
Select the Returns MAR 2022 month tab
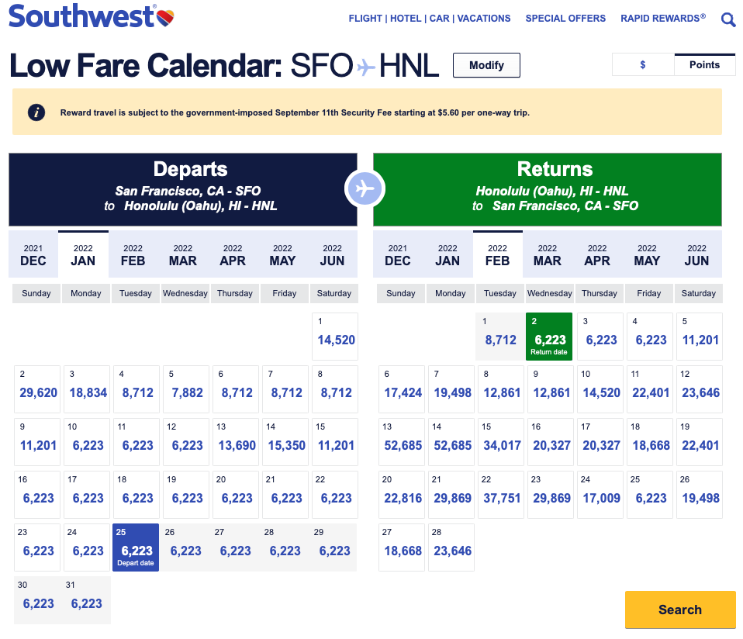coord(547,254)
